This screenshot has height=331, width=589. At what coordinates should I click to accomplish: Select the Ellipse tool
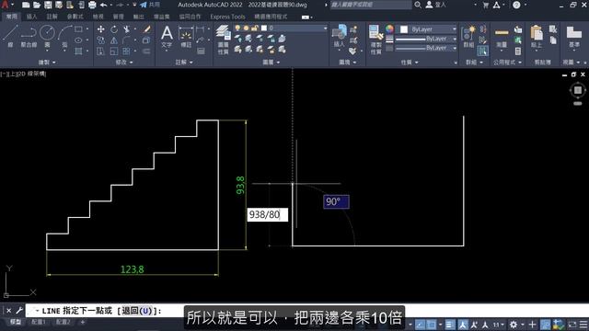point(78,40)
